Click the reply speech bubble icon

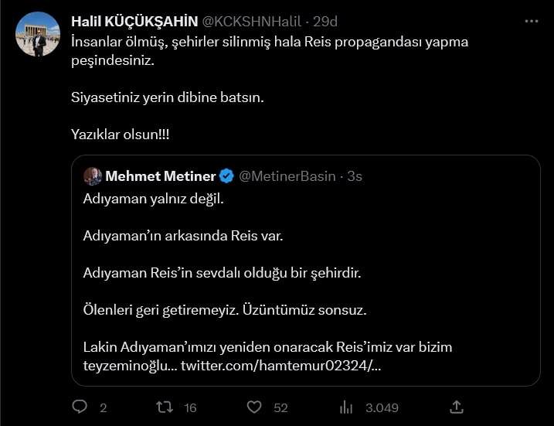(80, 407)
